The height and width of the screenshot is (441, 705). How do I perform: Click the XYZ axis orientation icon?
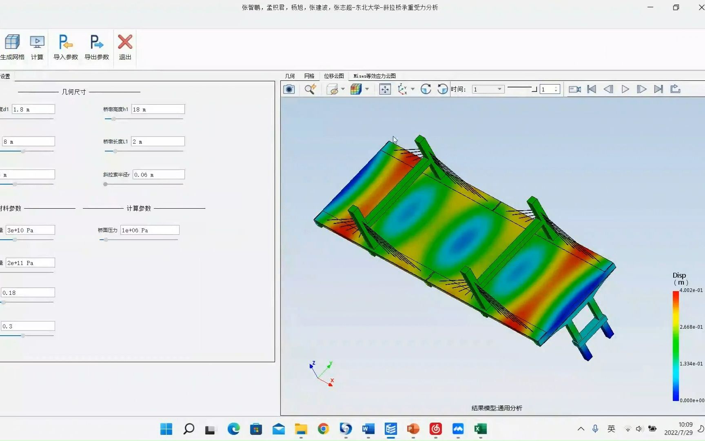click(403, 89)
